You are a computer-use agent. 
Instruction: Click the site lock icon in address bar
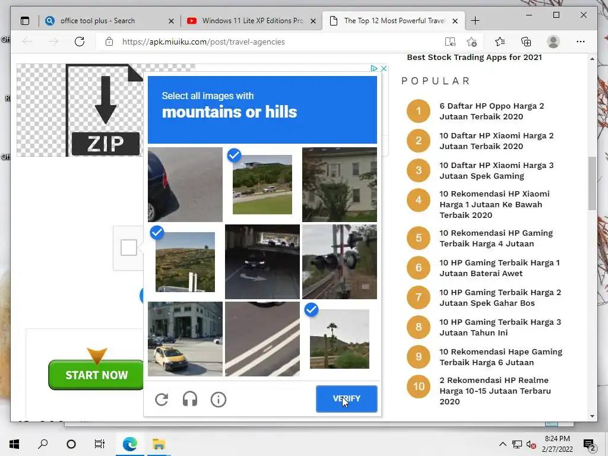click(109, 42)
